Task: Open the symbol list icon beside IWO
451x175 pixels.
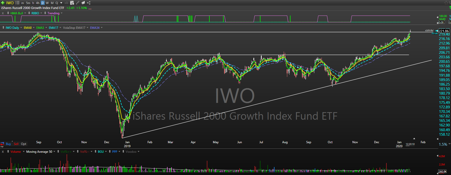Action: (17, 3)
